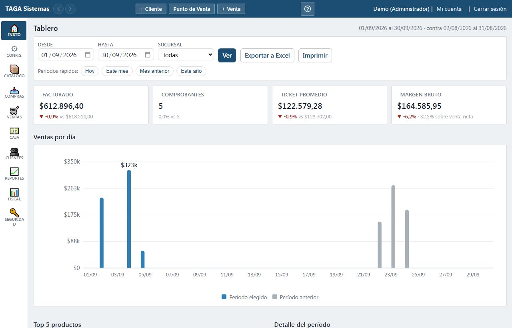Screen dimensions: 512x328
Task: Select the Este mes quick period
Action: [x=117, y=71]
